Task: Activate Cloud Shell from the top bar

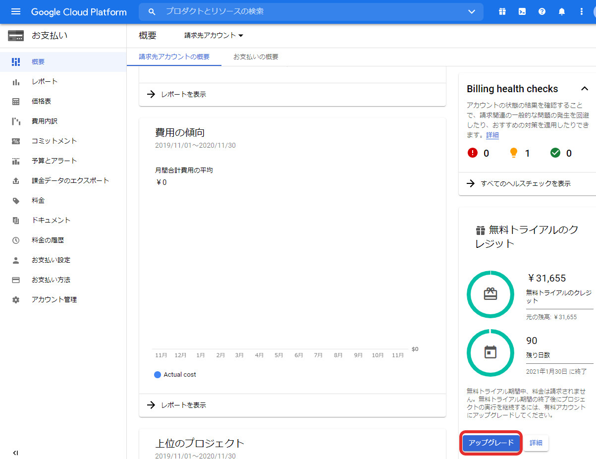Action: coord(522,11)
